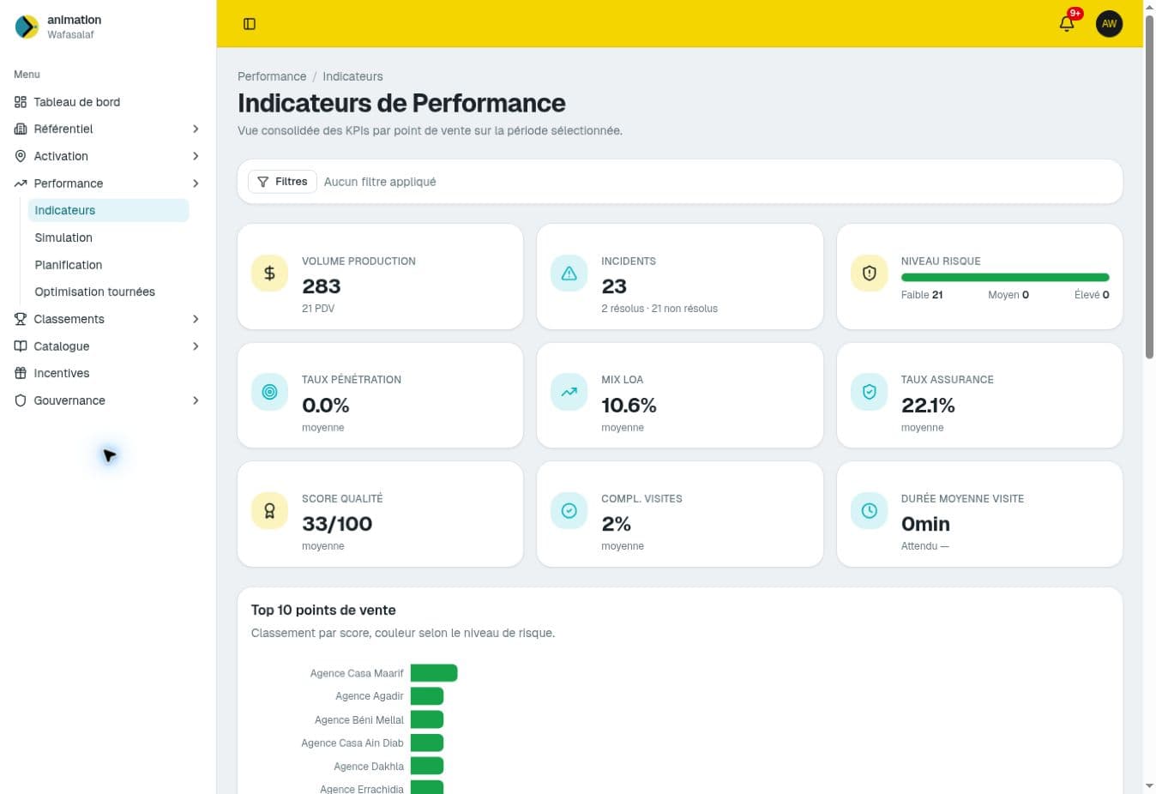
Task: Open the AW user avatar menu
Action: click(1109, 24)
